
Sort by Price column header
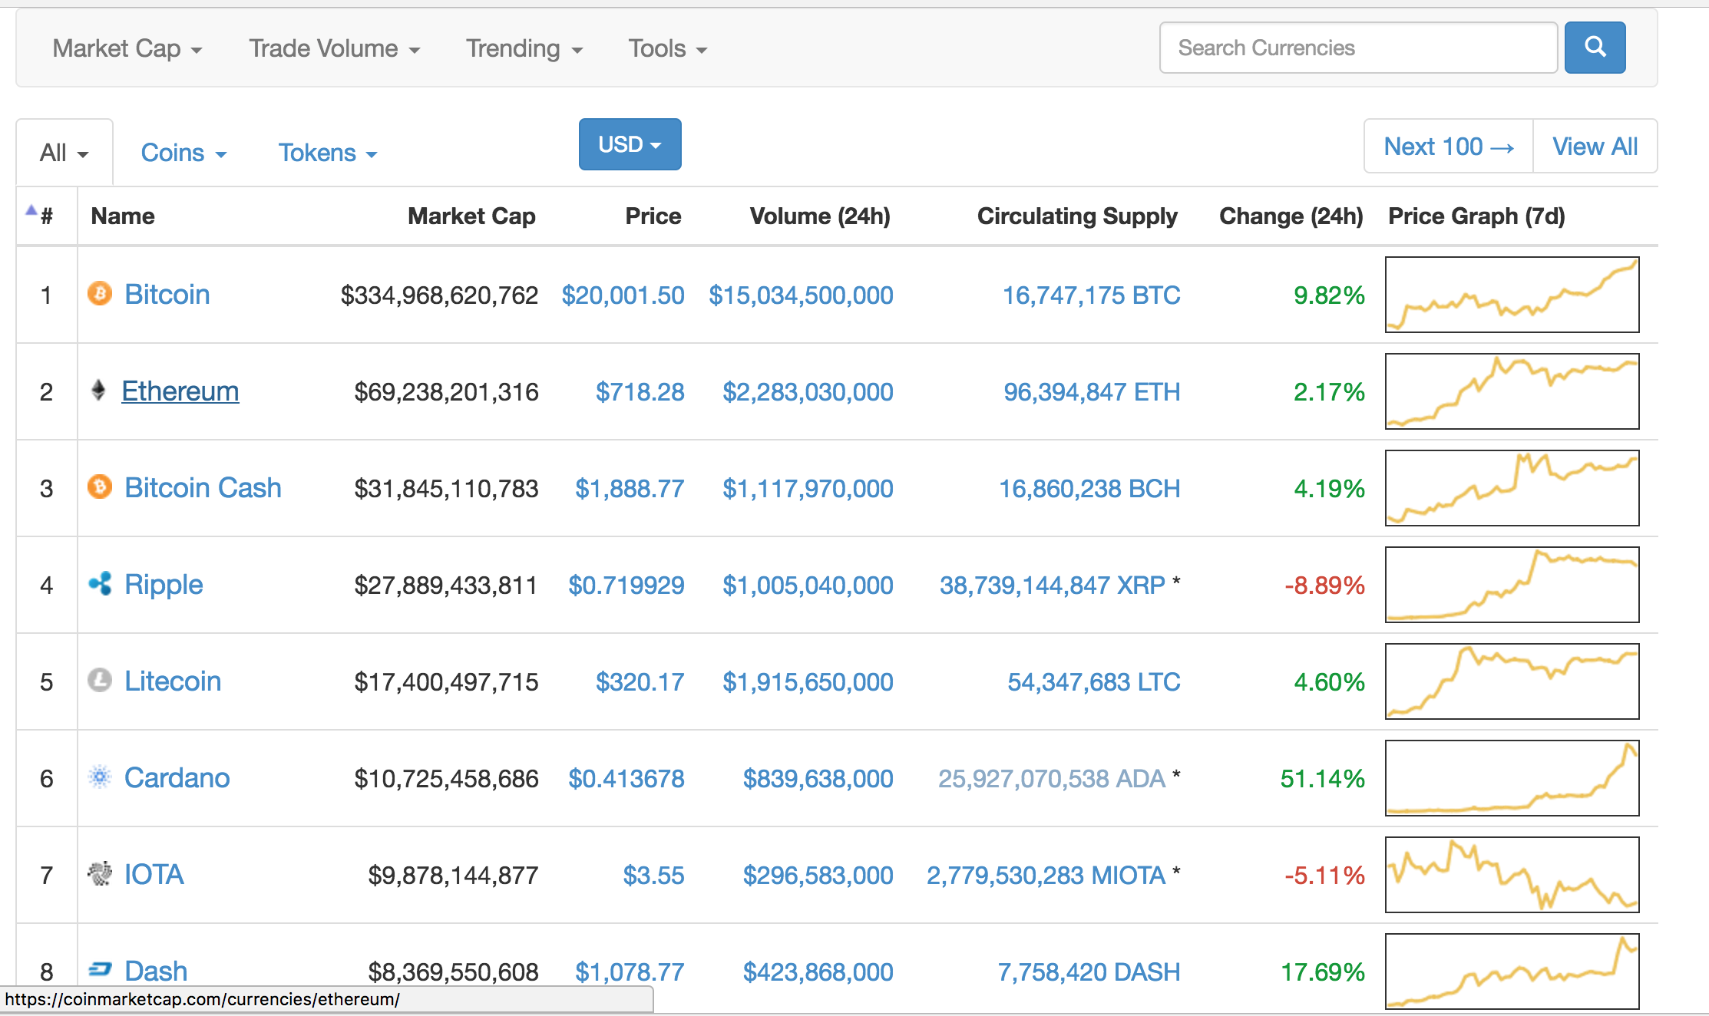653,216
